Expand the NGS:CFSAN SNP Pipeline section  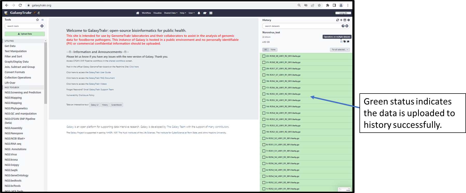20,121
